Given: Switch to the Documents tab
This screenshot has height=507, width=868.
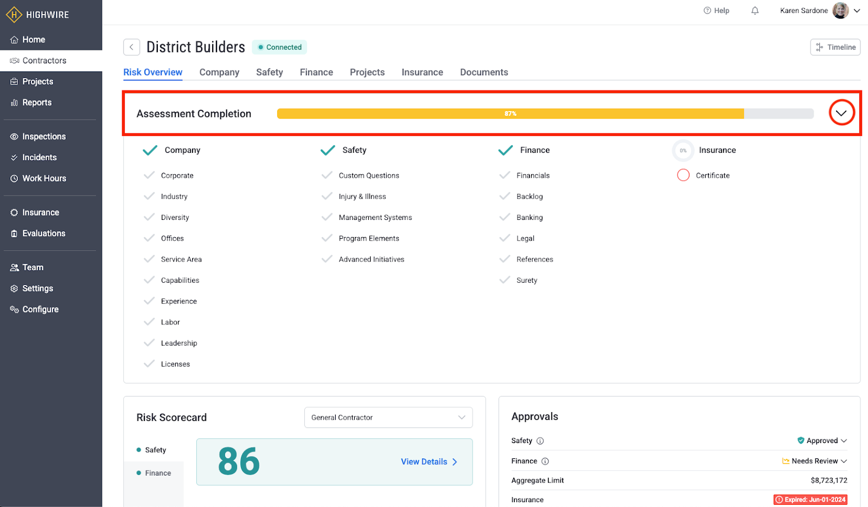Looking at the screenshot, I should [x=484, y=72].
